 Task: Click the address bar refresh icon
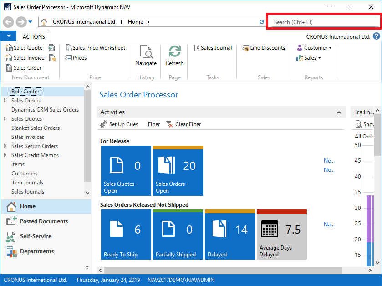click(x=262, y=22)
